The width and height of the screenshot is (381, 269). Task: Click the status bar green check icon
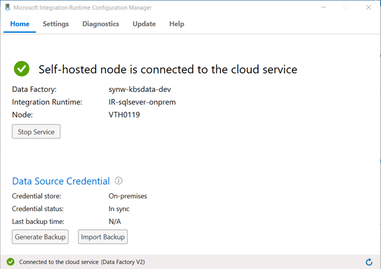pyautogui.click(x=11, y=262)
